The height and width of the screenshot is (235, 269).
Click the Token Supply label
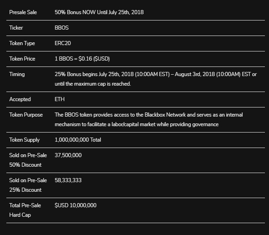pyautogui.click(x=25, y=140)
